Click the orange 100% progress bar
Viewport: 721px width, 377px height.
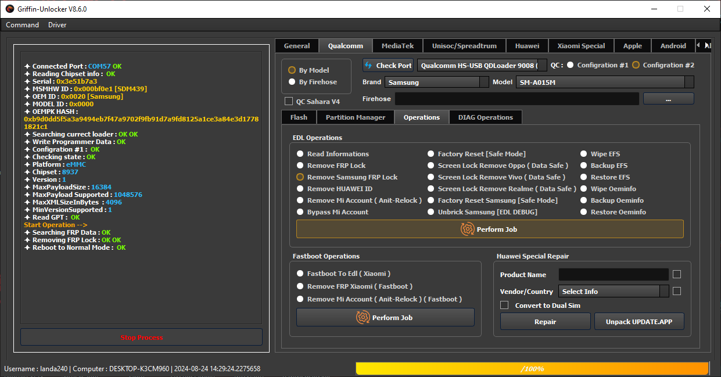tap(532, 369)
